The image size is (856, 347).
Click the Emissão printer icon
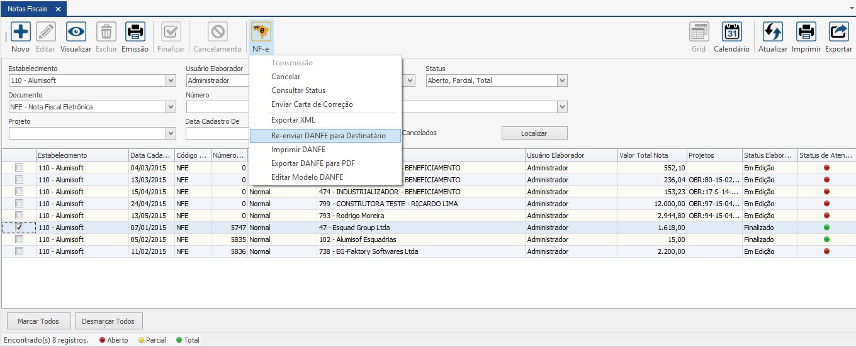coord(135,32)
